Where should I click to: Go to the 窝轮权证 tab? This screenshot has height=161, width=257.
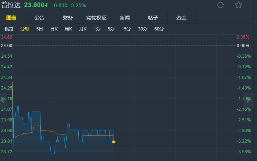click(x=96, y=18)
